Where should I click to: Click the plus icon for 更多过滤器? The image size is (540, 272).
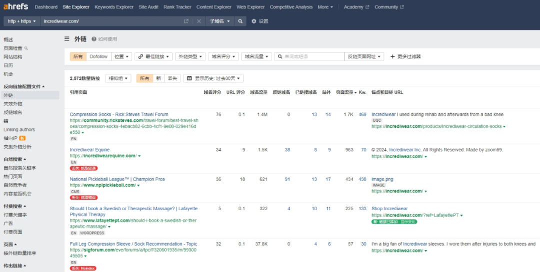(x=392, y=56)
